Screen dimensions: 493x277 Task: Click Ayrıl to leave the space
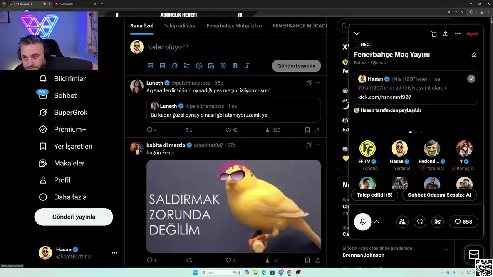click(472, 34)
